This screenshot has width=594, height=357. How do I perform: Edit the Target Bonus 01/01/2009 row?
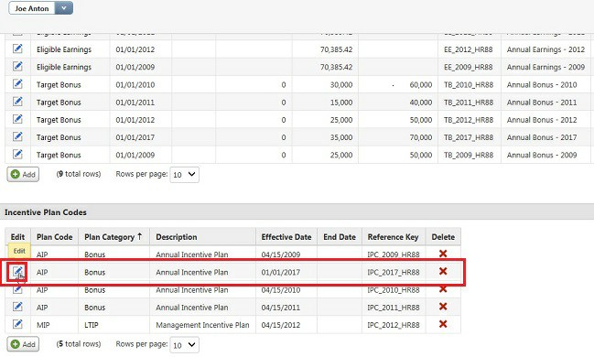pos(17,155)
